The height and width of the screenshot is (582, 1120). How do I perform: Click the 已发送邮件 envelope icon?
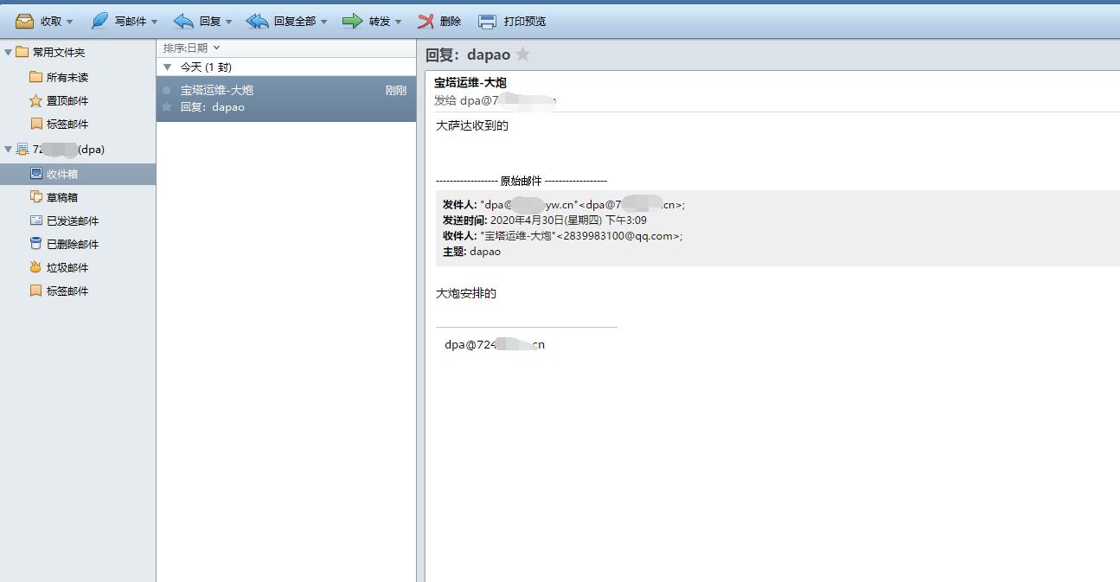35,221
